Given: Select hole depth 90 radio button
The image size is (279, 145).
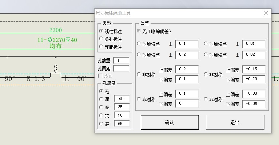Looking at the screenshot, I should pyautogui.click(x=101, y=115).
